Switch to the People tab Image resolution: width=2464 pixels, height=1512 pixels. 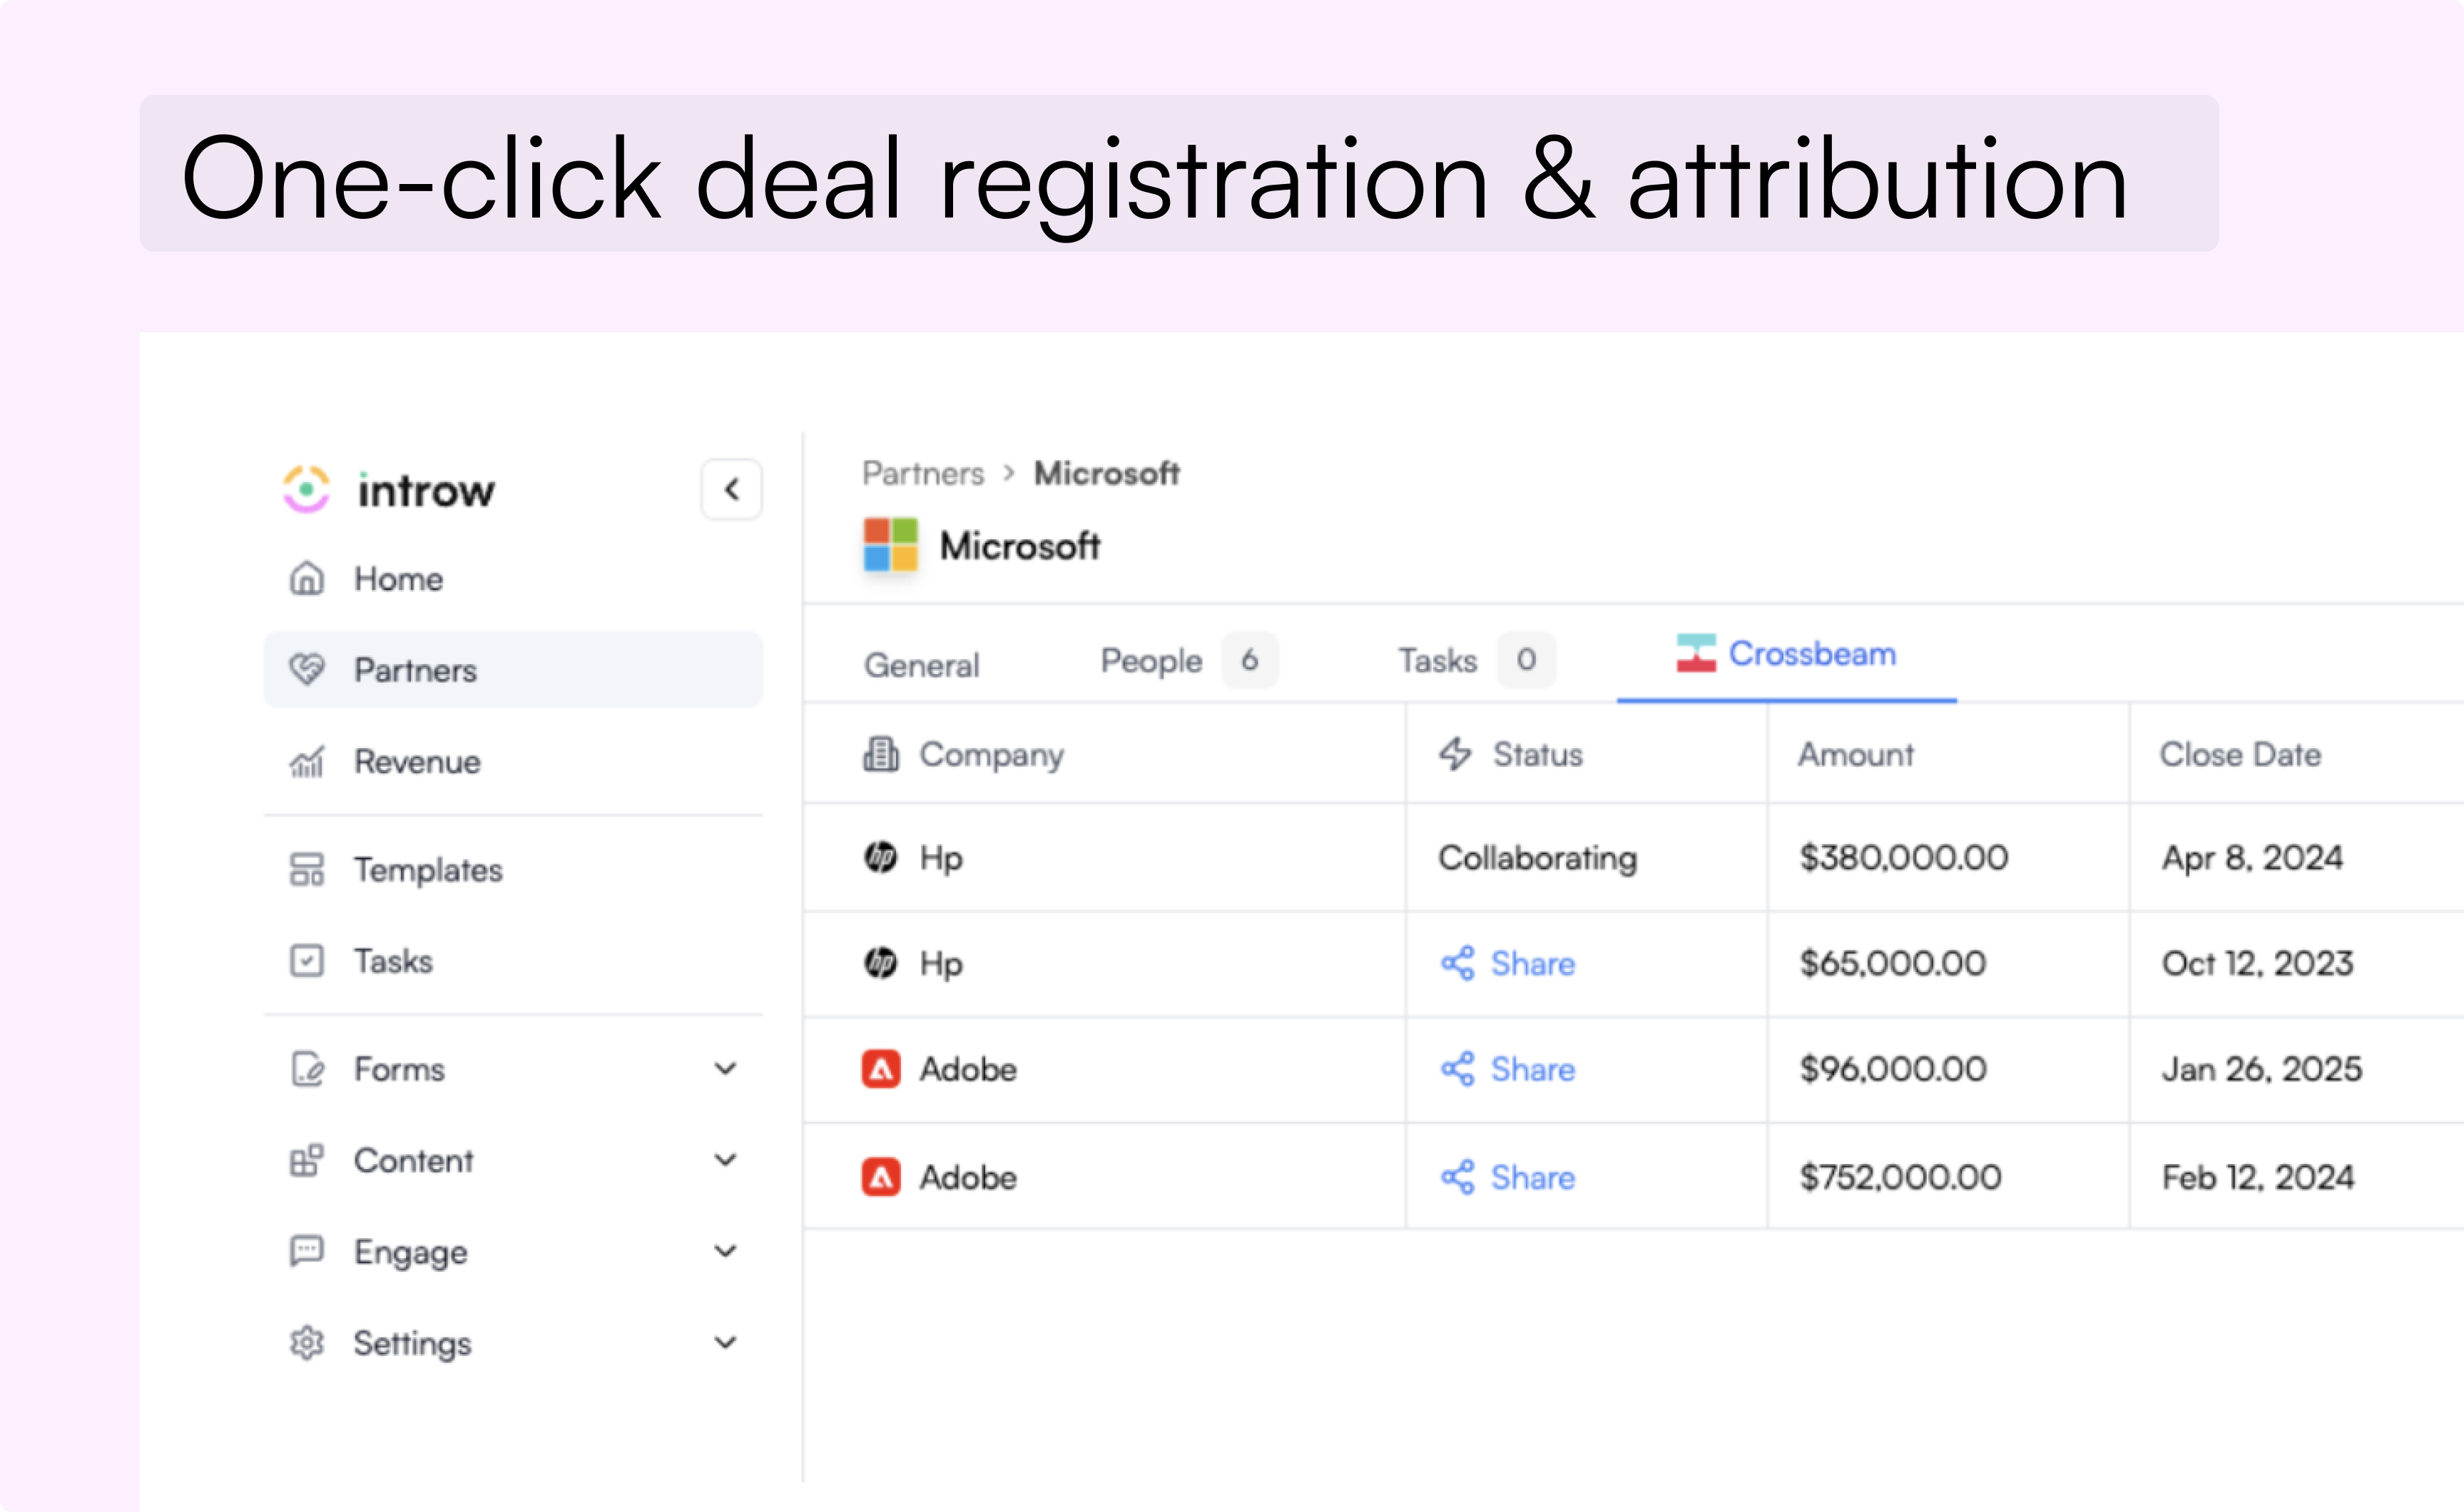(1151, 661)
